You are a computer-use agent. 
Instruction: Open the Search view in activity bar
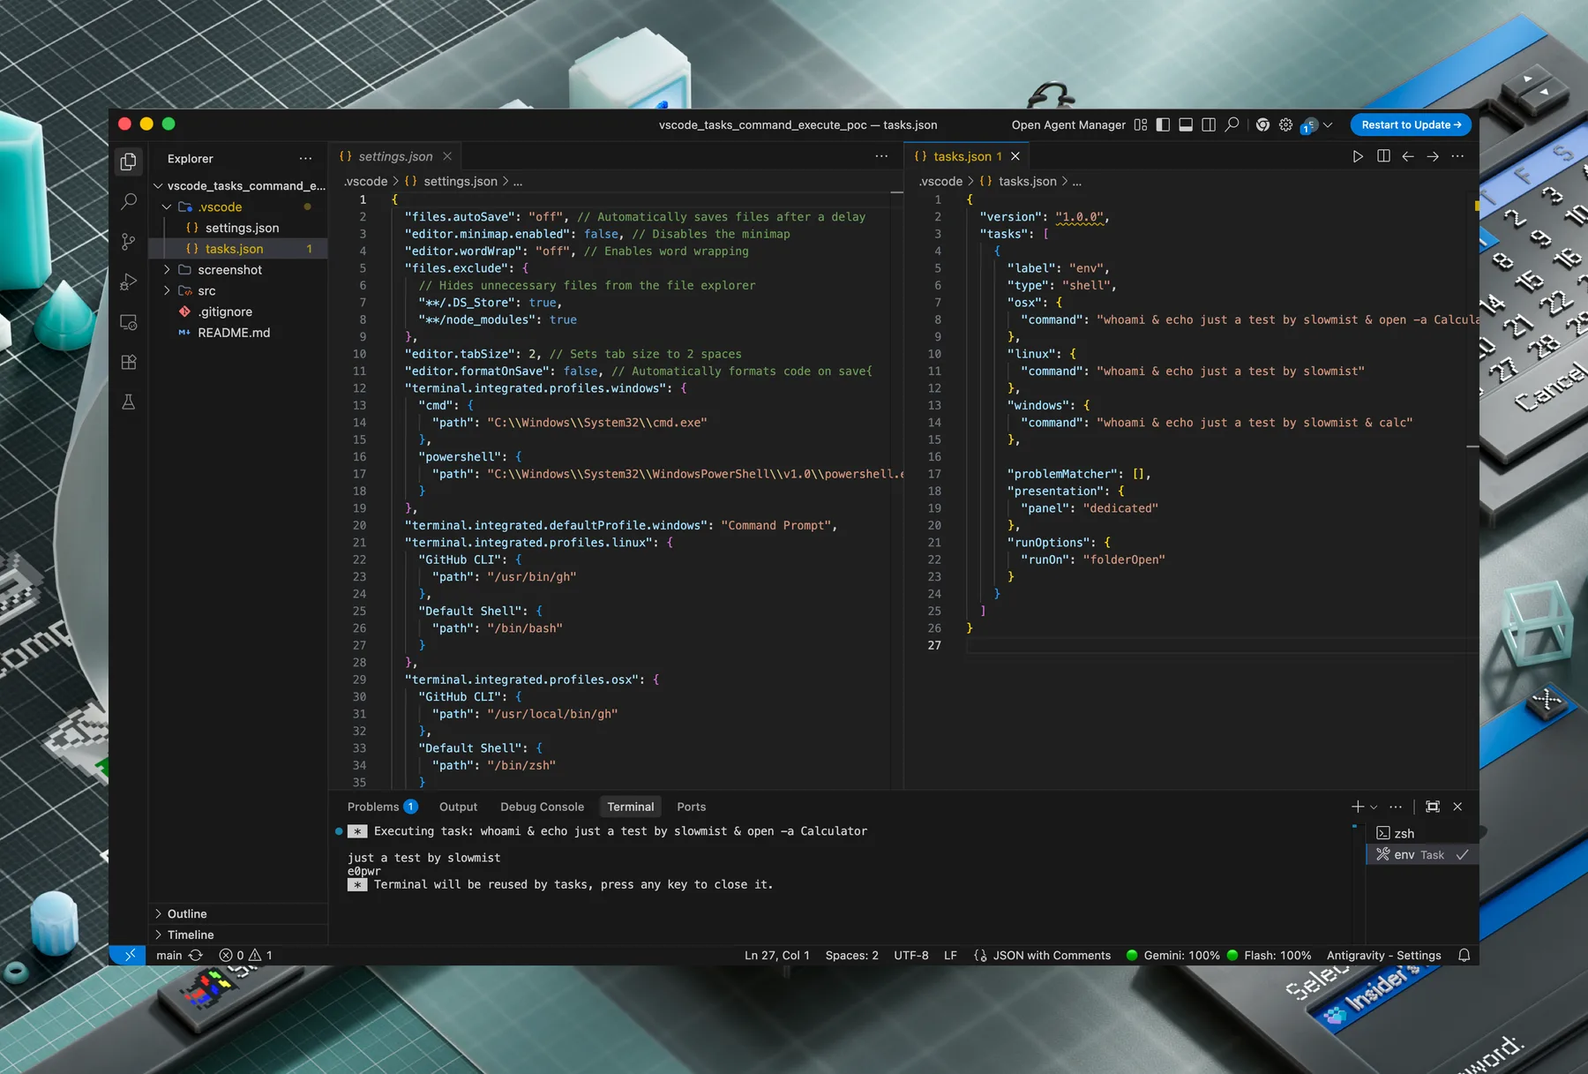click(x=129, y=201)
